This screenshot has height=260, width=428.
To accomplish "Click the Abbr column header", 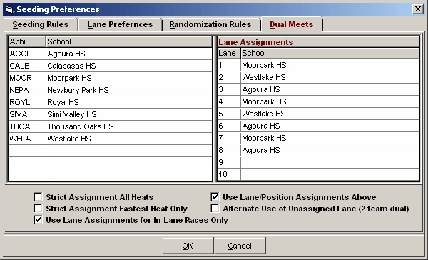I will pyautogui.click(x=27, y=41).
